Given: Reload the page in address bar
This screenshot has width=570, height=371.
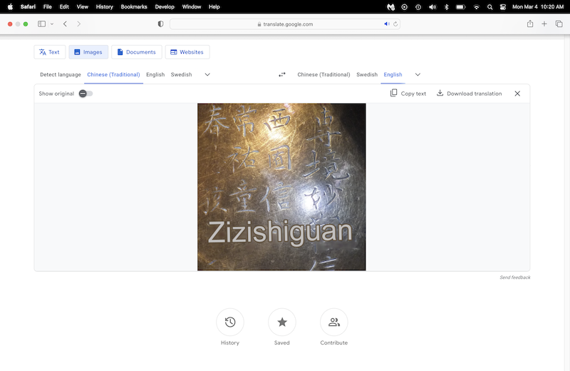Looking at the screenshot, I should pyautogui.click(x=395, y=24).
